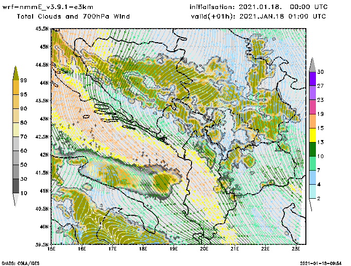Click the '19E' longitude axis label

[173, 249]
